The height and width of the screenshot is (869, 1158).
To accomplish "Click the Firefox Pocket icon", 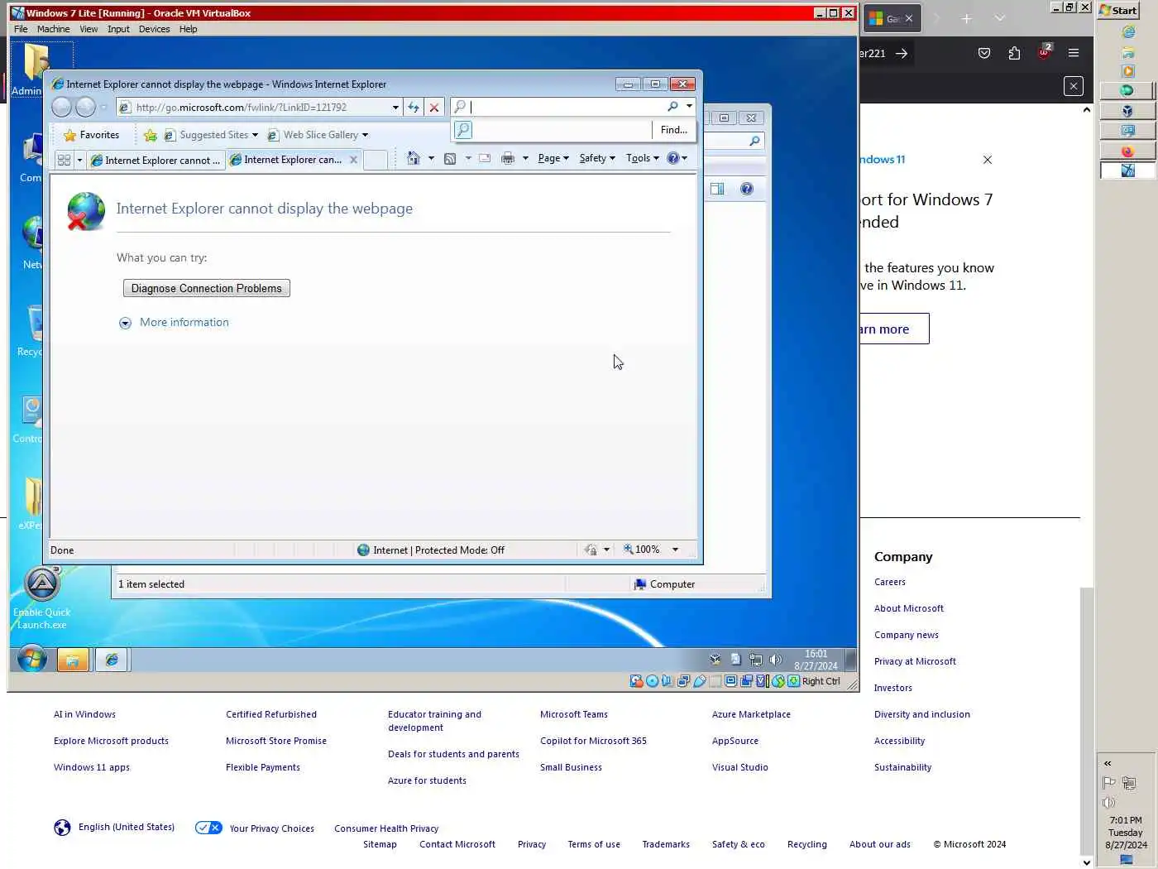I will click(x=984, y=53).
